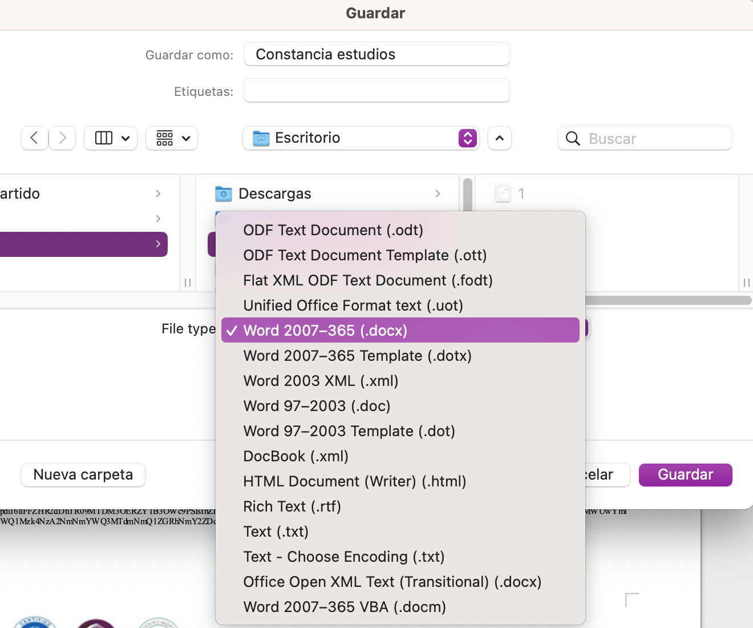Click the horizontal scrollbar of the file browser
The width and height of the screenshot is (753, 628).
click(x=667, y=300)
